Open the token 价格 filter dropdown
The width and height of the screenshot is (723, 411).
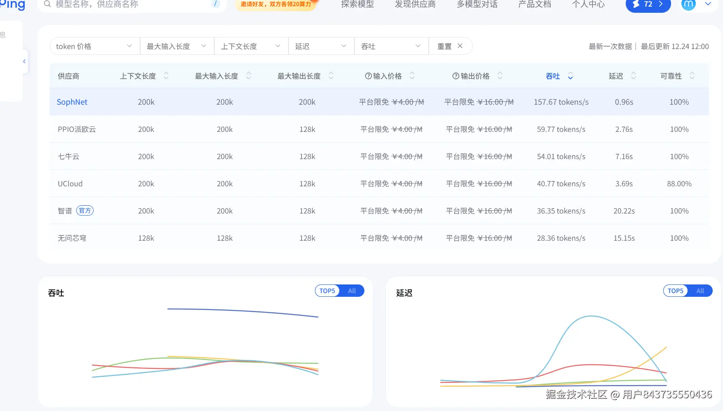pyautogui.click(x=95, y=46)
